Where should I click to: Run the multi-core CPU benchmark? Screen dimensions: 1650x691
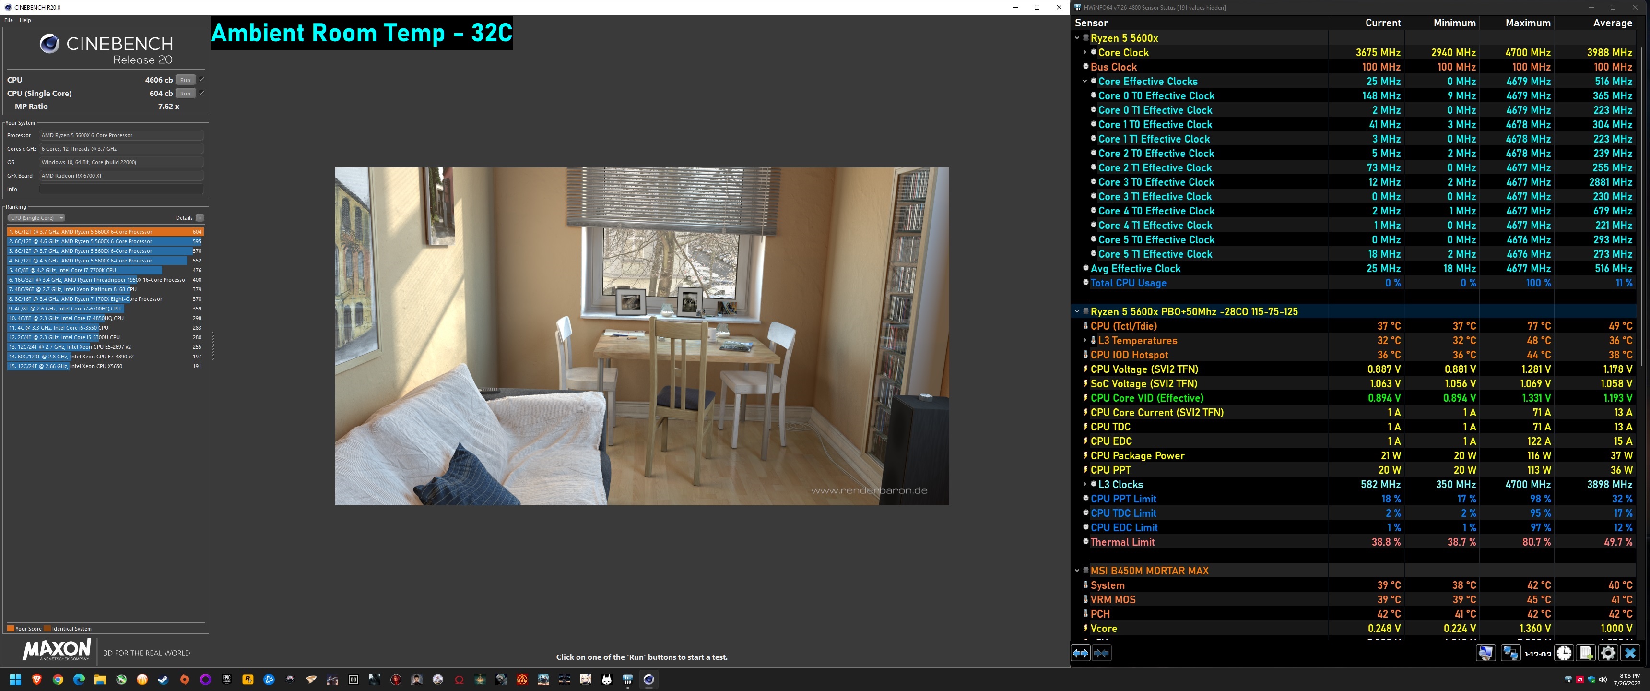pyautogui.click(x=185, y=80)
